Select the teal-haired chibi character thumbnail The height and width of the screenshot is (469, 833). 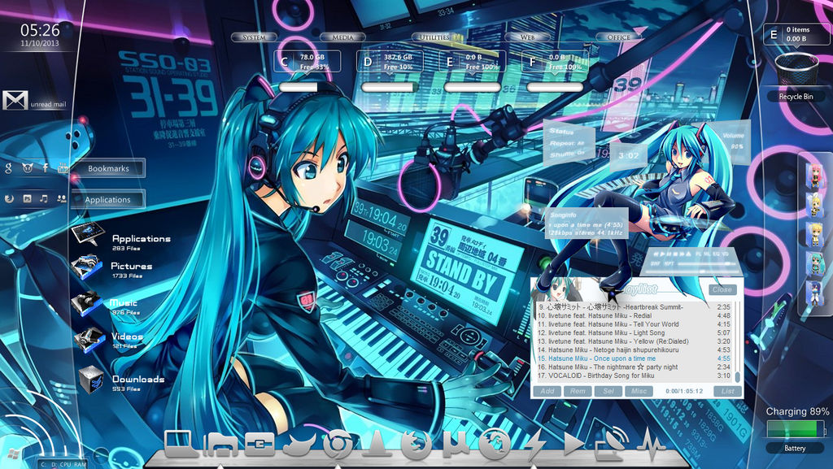tap(813, 265)
